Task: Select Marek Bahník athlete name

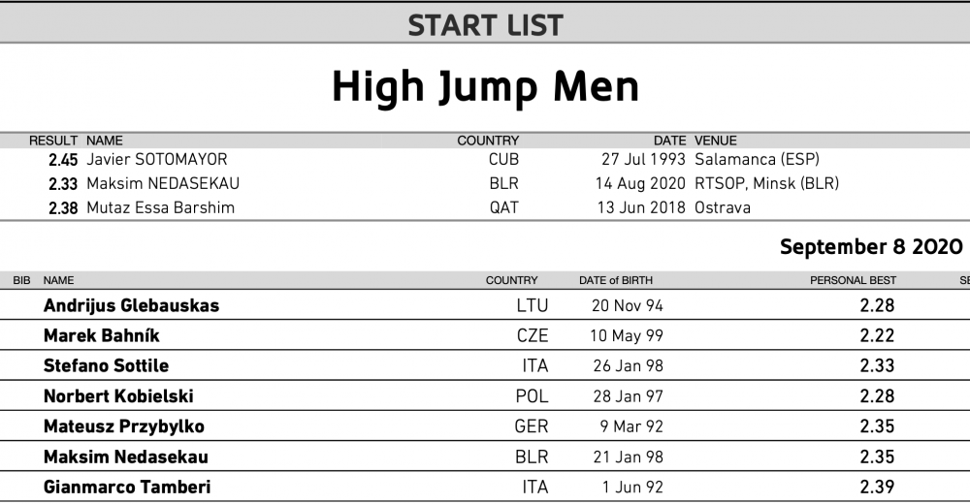Action: coord(102,335)
